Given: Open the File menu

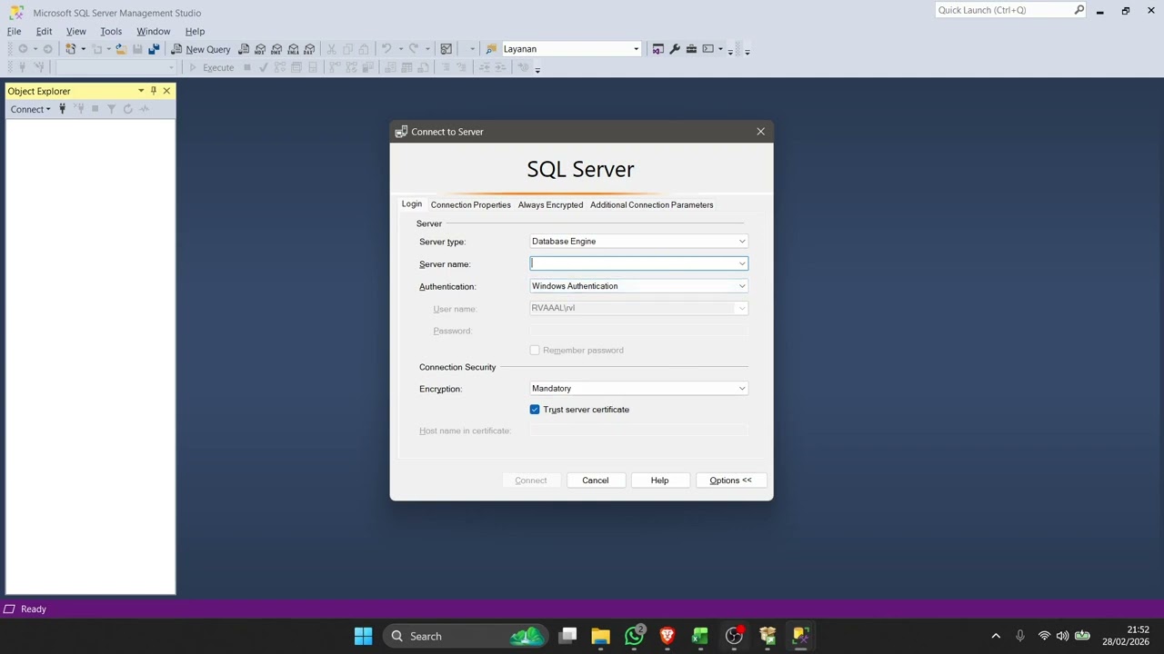Looking at the screenshot, I should click(15, 31).
